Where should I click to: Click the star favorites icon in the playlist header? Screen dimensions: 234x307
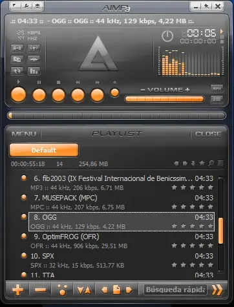pyautogui.click(x=202, y=163)
